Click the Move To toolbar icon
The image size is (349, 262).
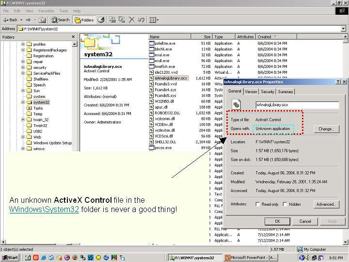coord(112,20)
